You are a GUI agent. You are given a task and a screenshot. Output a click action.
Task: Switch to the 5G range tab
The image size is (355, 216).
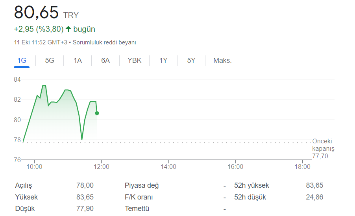pyautogui.click(x=50, y=60)
